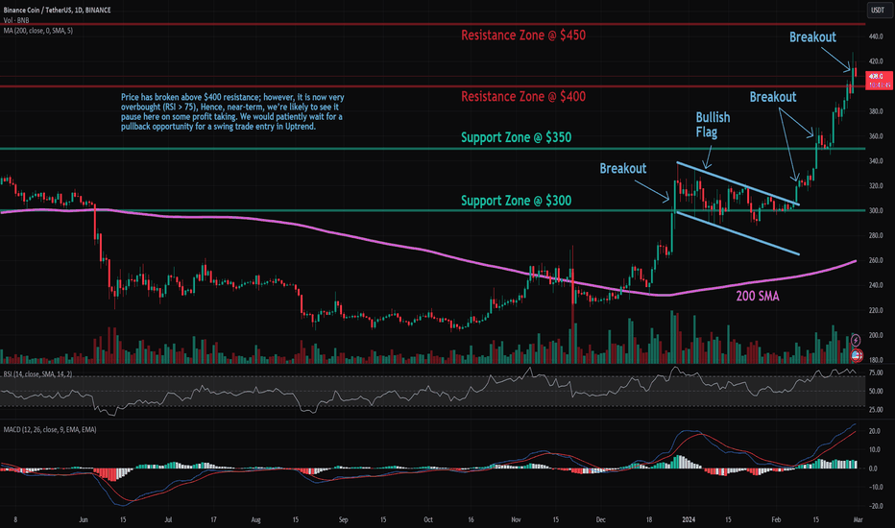Click the Mar date on time axis
Image resolution: width=895 pixels, height=528 pixels.
click(858, 520)
